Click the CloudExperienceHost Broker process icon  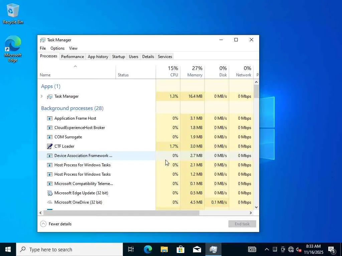tap(50, 128)
